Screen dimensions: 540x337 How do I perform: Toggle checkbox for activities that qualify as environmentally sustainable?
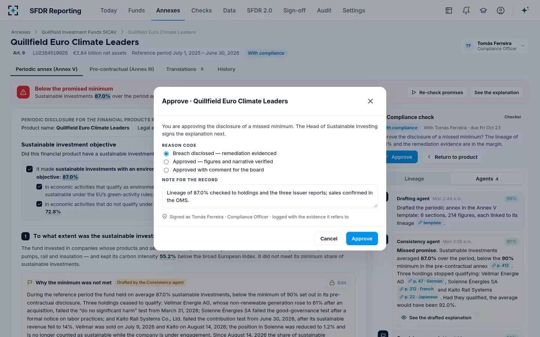(39, 187)
